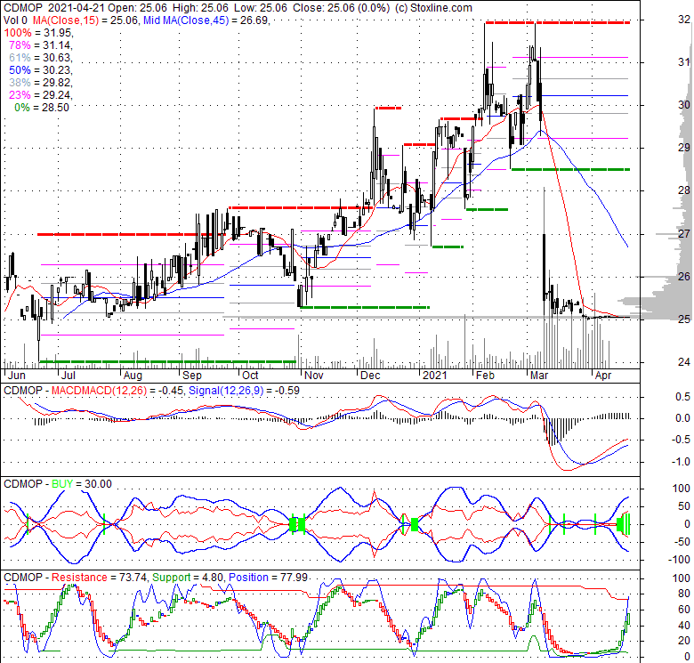Image resolution: width=694 pixels, height=663 pixels.
Task: Click the 24 price axis label
Action: (x=684, y=362)
